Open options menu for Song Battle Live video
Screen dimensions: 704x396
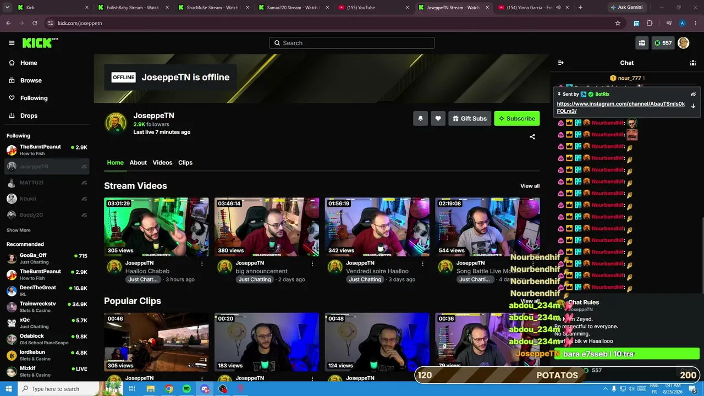[533, 263]
